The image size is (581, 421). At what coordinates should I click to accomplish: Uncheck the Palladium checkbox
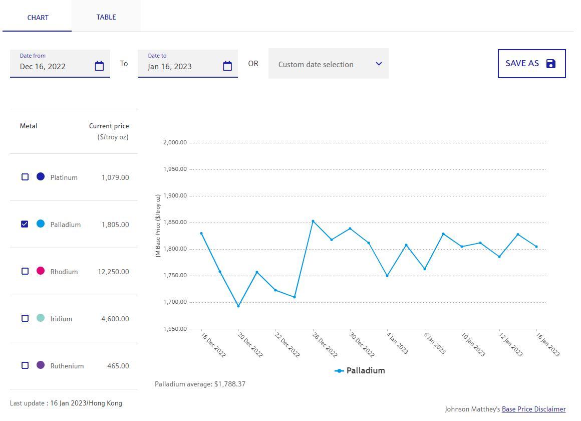(x=25, y=224)
